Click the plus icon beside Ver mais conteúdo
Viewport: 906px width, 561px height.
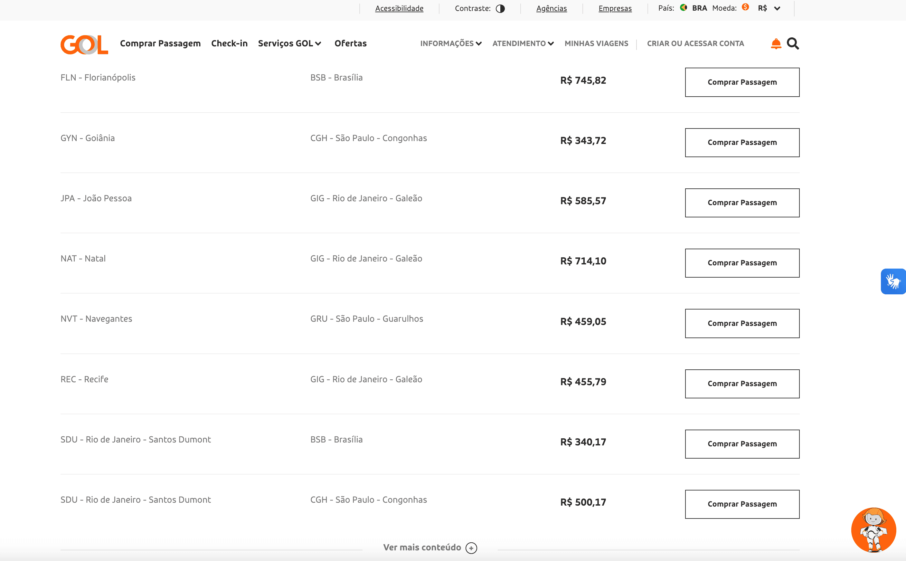[x=471, y=548]
